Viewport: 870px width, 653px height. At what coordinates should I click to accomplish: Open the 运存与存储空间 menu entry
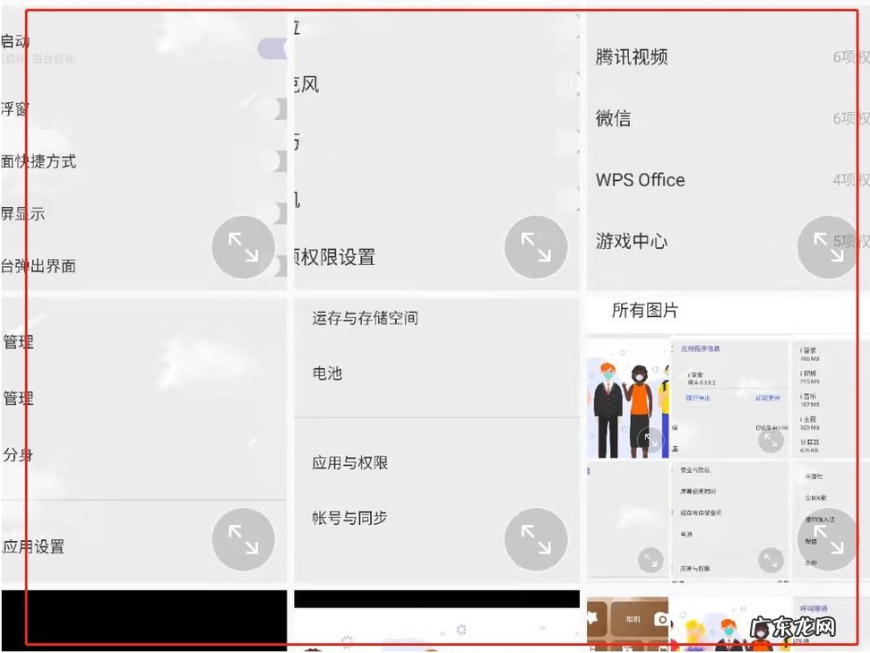(x=365, y=318)
